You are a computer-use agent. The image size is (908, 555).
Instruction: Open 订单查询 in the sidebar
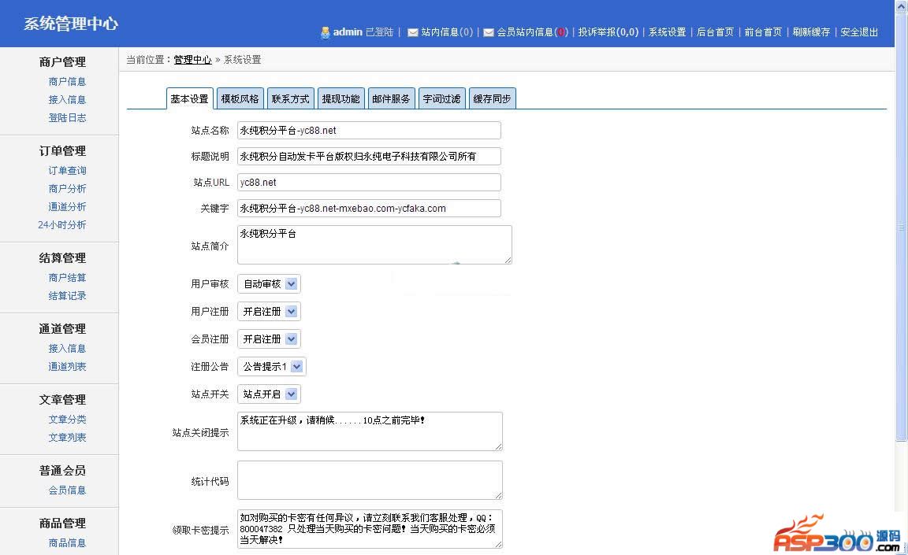pos(67,171)
